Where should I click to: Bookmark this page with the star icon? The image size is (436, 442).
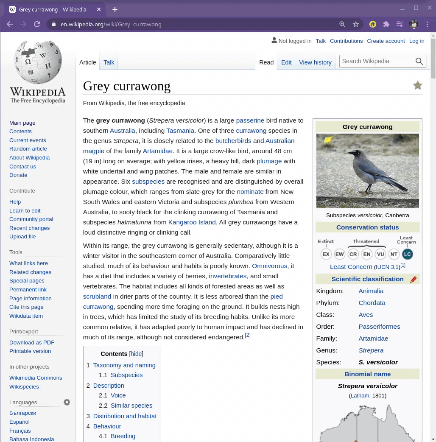[356, 24]
